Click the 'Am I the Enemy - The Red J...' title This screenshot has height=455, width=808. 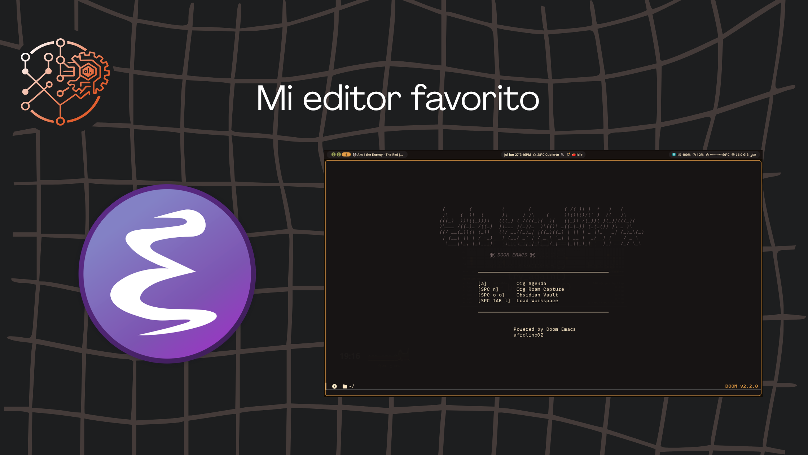(380, 155)
